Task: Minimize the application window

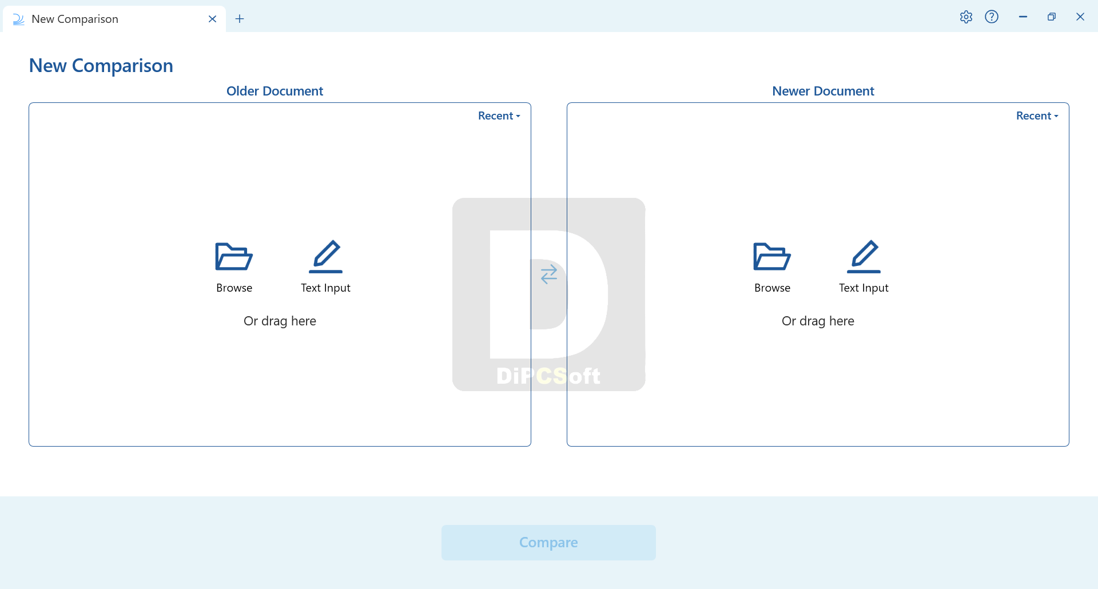Action: pyautogui.click(x=1023, y=17)
